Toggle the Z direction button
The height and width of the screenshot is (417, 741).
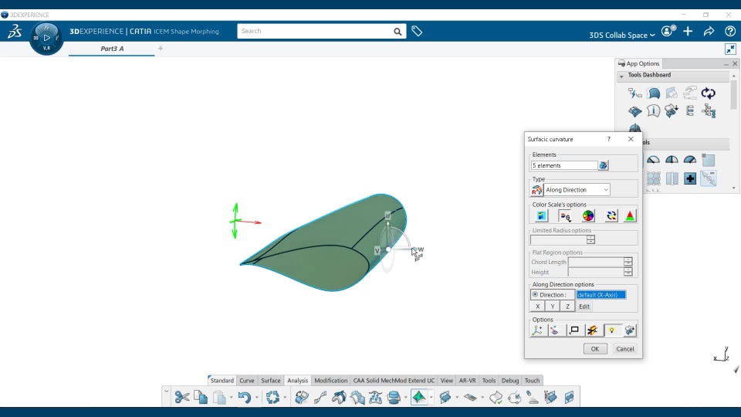coord(567,307)
